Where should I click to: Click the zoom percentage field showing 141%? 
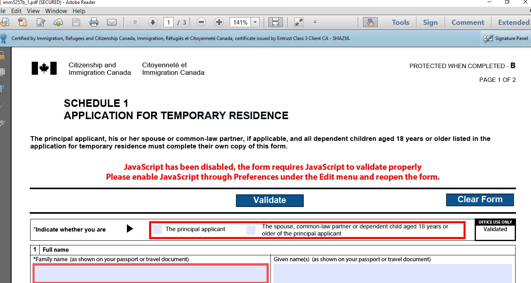(241, 22)
